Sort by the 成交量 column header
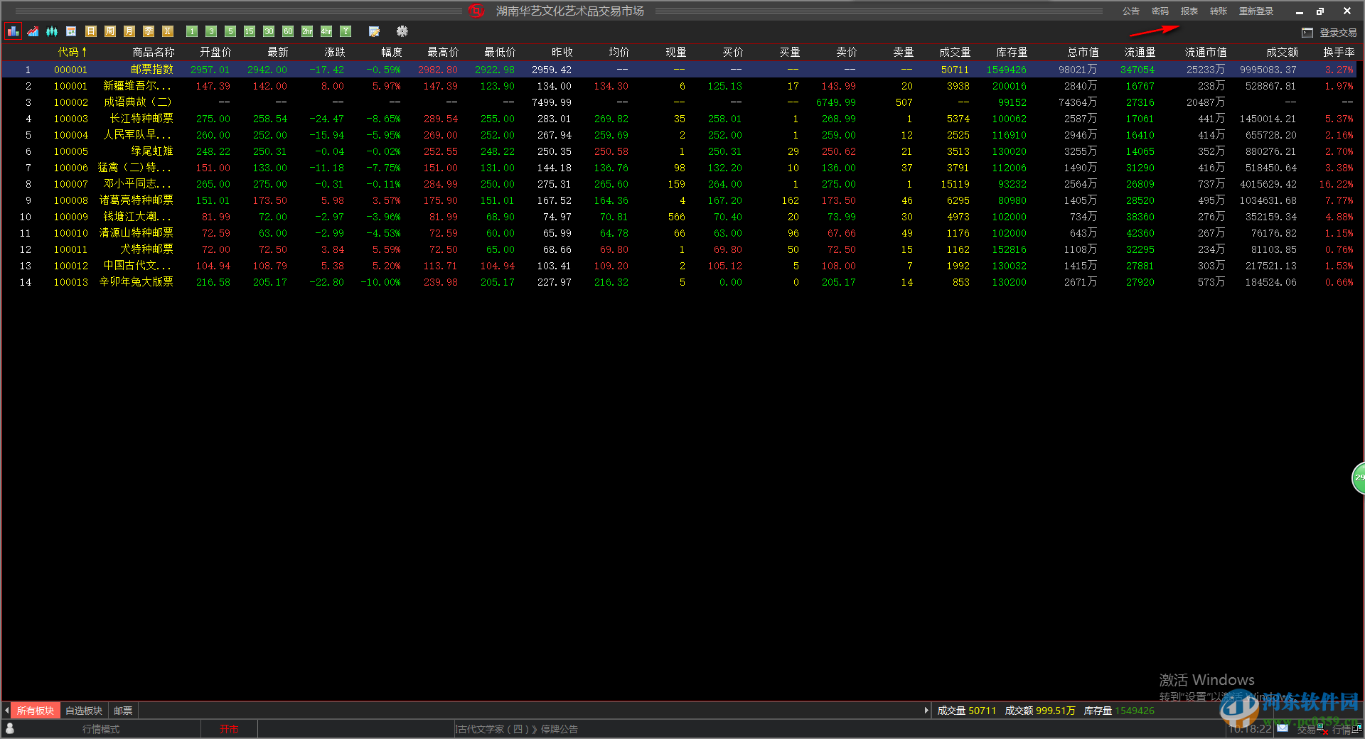Image resolution: width=1365 pixels, height=739 pixels. point(955,52)
